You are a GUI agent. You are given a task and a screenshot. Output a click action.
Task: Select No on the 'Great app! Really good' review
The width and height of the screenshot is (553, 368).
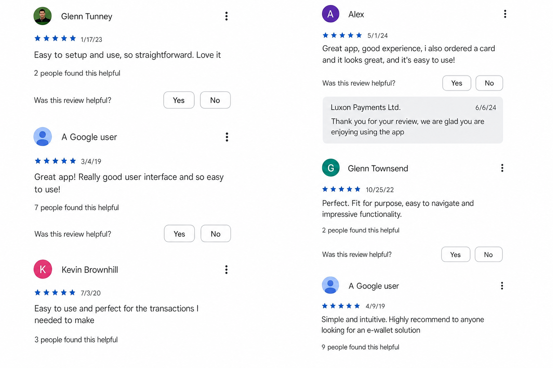[x=216, y=234]
